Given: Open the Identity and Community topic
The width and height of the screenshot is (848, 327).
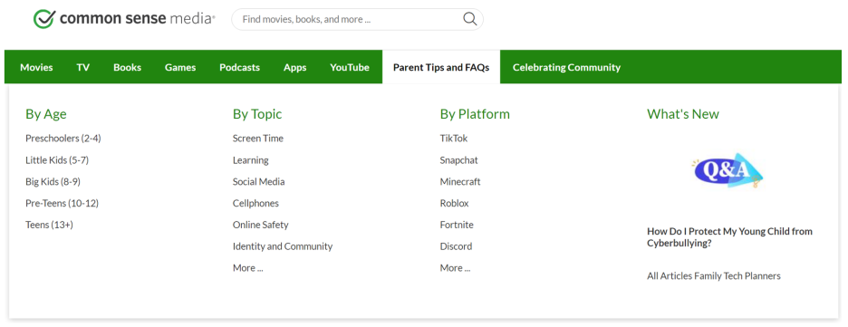Looking at the screenshot, I should 283,246.
